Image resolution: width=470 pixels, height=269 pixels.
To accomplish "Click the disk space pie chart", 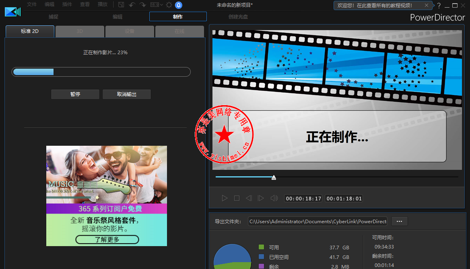I will (x=232, y=257).
